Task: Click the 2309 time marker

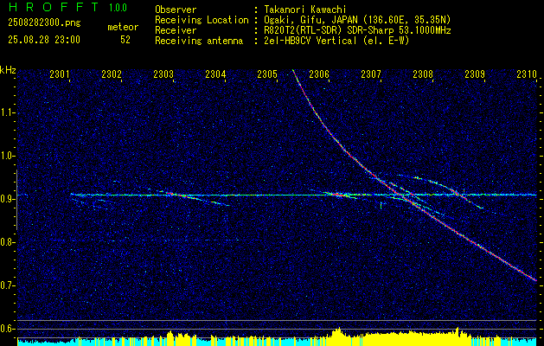Action: pos(475,74)
